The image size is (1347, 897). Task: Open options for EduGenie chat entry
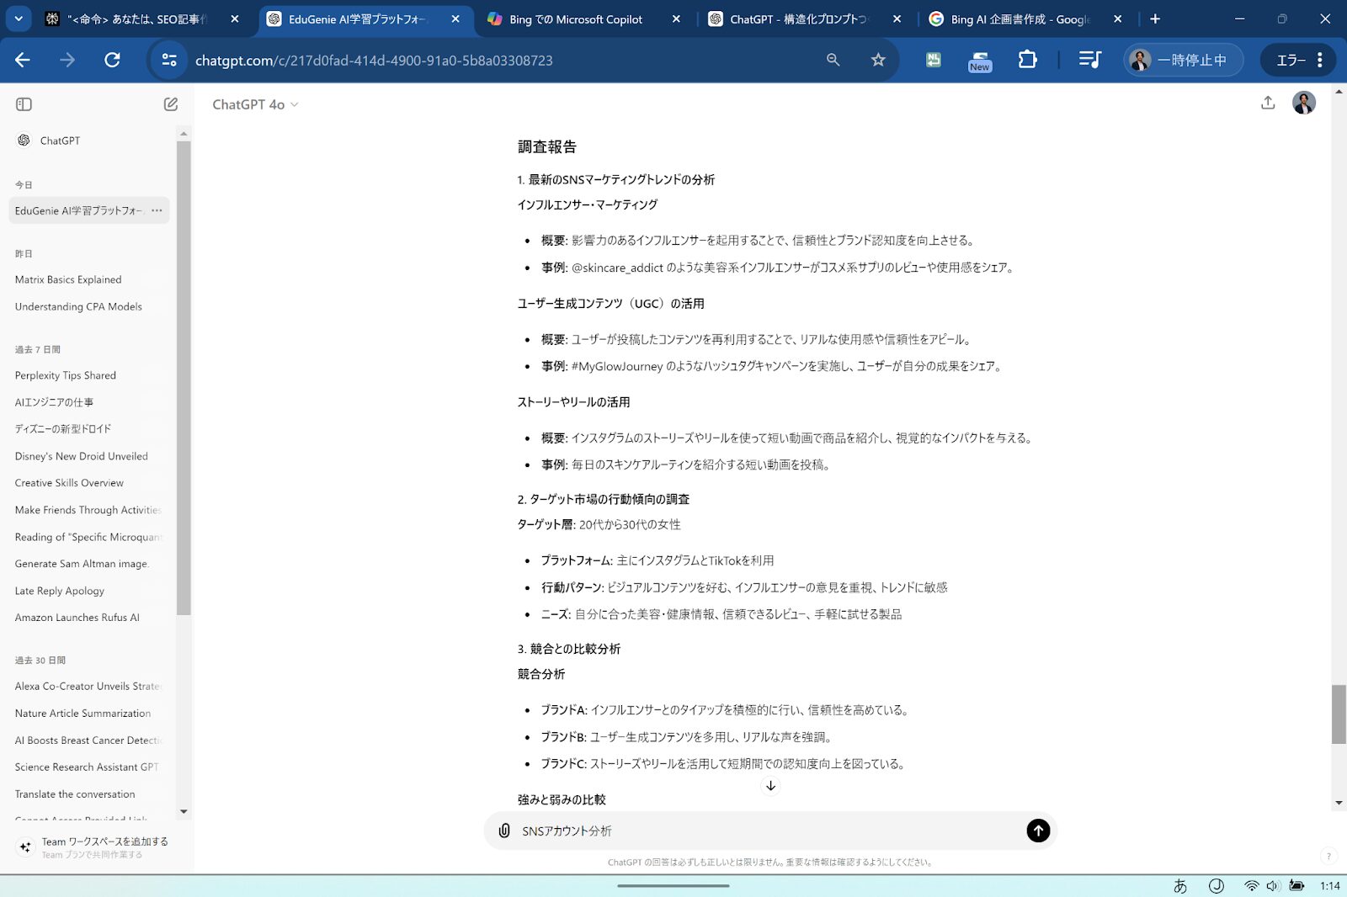pos(157,210)
